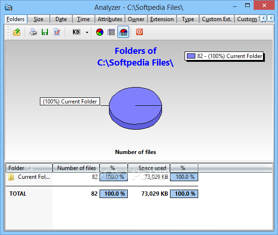The image size is (278, 235).
Task: Open the Date tab
Action: (x=61, y=19)
